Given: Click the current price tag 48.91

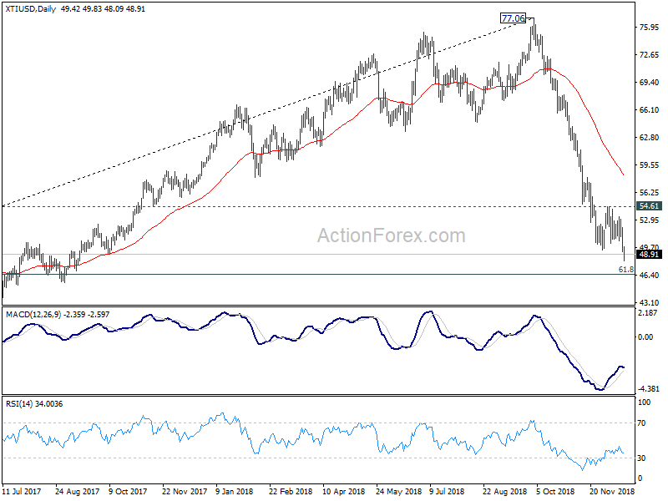Looking at the screenshot, I should 649,255.
